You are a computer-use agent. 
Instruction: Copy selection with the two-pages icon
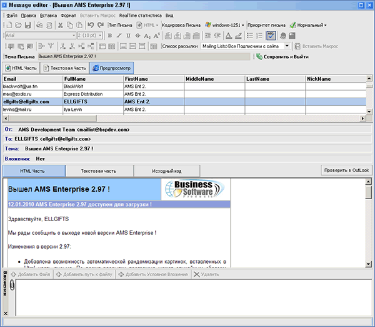(x=69, y=25)
